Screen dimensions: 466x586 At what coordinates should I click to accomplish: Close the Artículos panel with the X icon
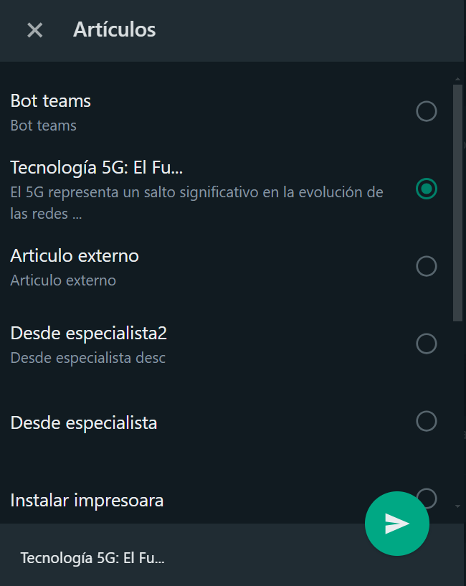coord(34,30)
